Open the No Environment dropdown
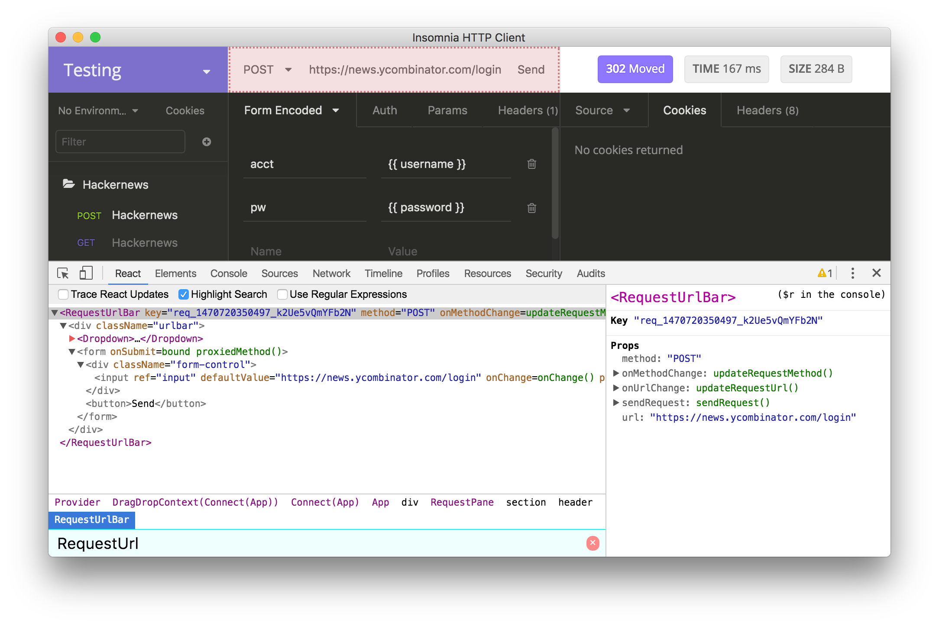939x626 pixels. (99, 110)
